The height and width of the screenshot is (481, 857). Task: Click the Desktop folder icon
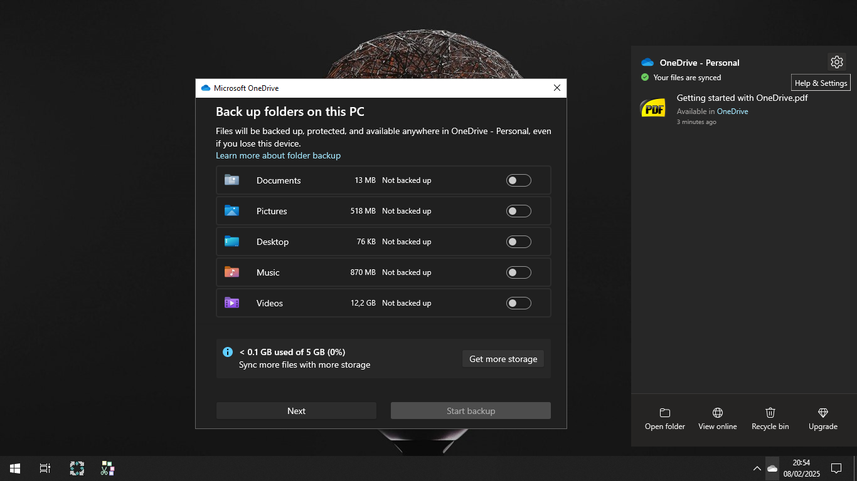click(x=232, y=242)
